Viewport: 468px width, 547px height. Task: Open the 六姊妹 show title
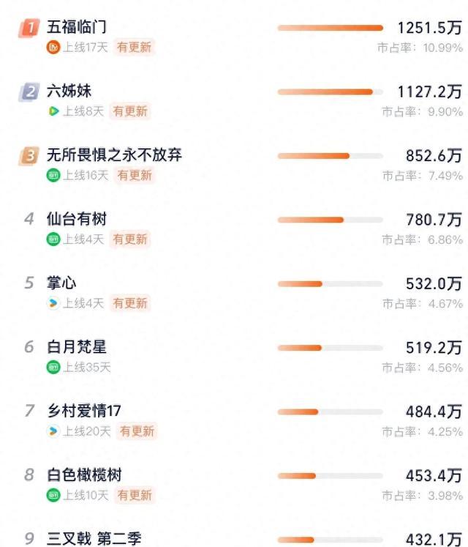point(69,91)
